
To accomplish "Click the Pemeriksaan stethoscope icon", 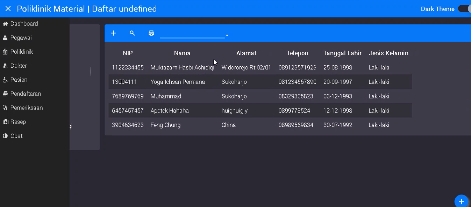I will (x=5, y=108).
